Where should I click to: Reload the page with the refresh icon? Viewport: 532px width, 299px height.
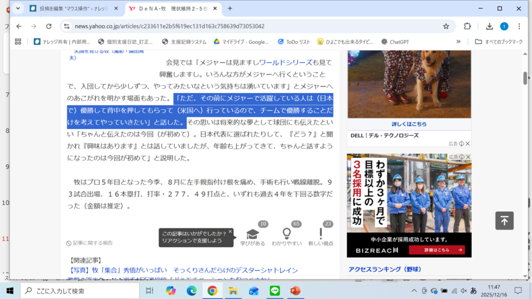pos(49,26)
